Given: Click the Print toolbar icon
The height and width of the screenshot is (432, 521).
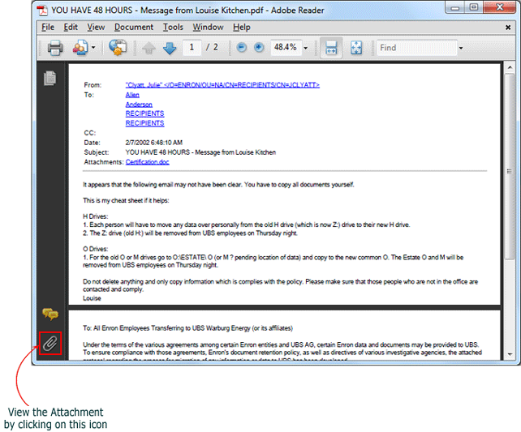Looking at the screenshot, I should [x=55, y=48].
